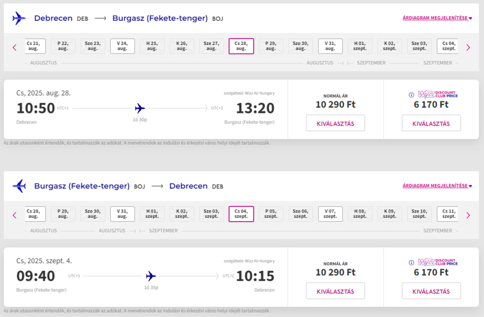Select outbound date V 24, aug.
484x317 pixels.
pos(122,46)
